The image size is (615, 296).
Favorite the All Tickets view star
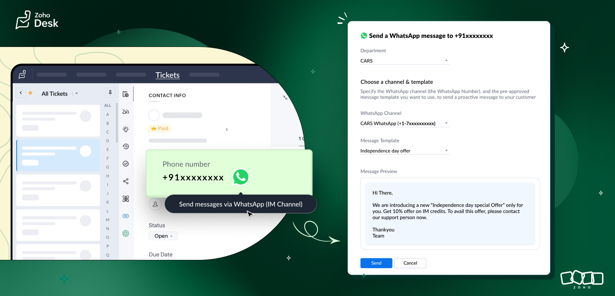point(30,93)
